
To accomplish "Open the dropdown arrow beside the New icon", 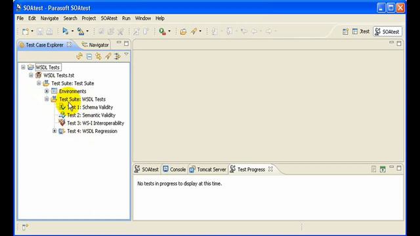I will (x=32, y=31).
